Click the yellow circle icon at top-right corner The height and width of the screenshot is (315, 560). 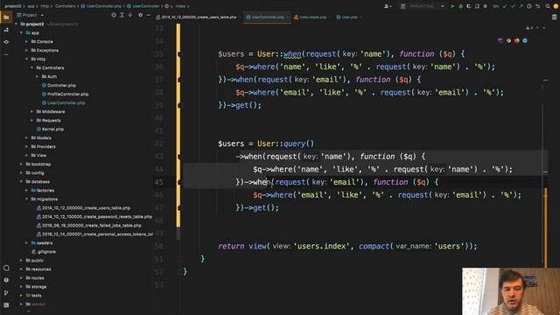tap(556, 6)
